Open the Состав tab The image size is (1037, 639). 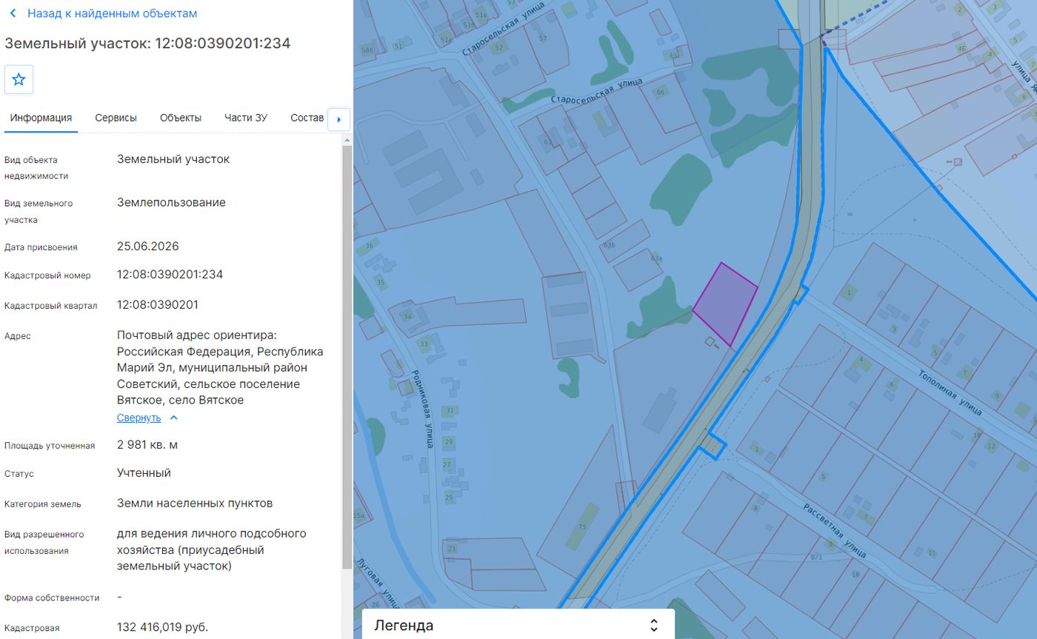click(307, 118)
